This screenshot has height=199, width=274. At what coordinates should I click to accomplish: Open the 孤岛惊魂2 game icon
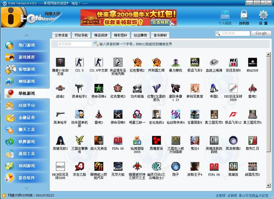pos(233,140)
